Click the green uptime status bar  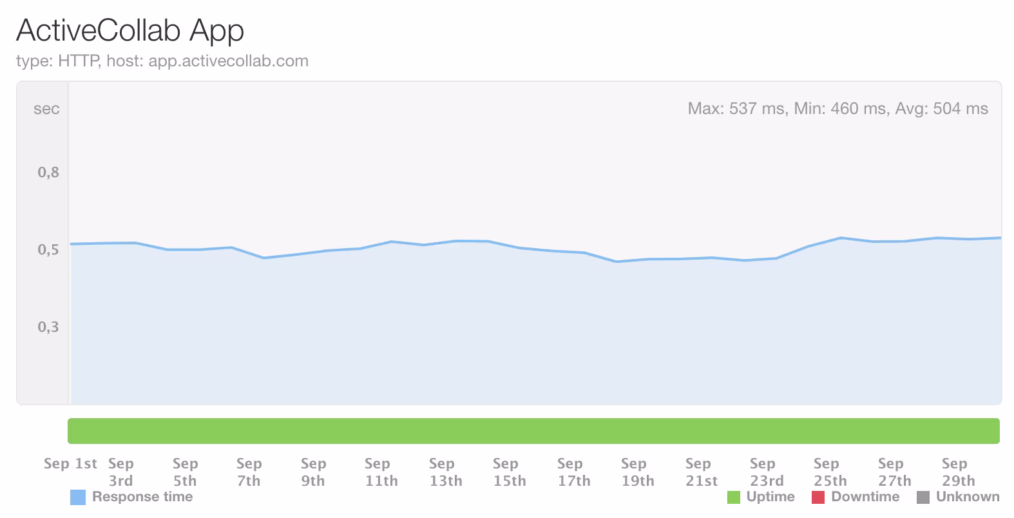click(x=533, y=431)
